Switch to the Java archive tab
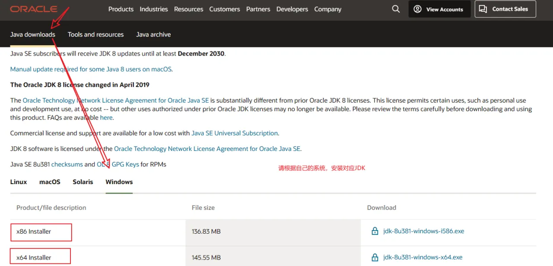 click(153, 34)
